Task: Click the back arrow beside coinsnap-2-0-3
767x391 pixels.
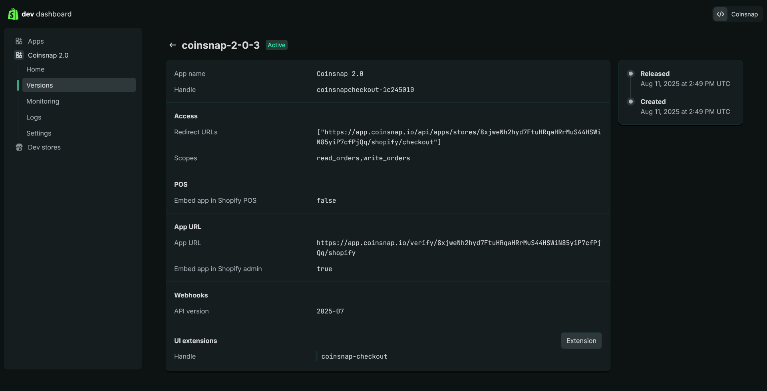Action: click(x=173, y=45)
